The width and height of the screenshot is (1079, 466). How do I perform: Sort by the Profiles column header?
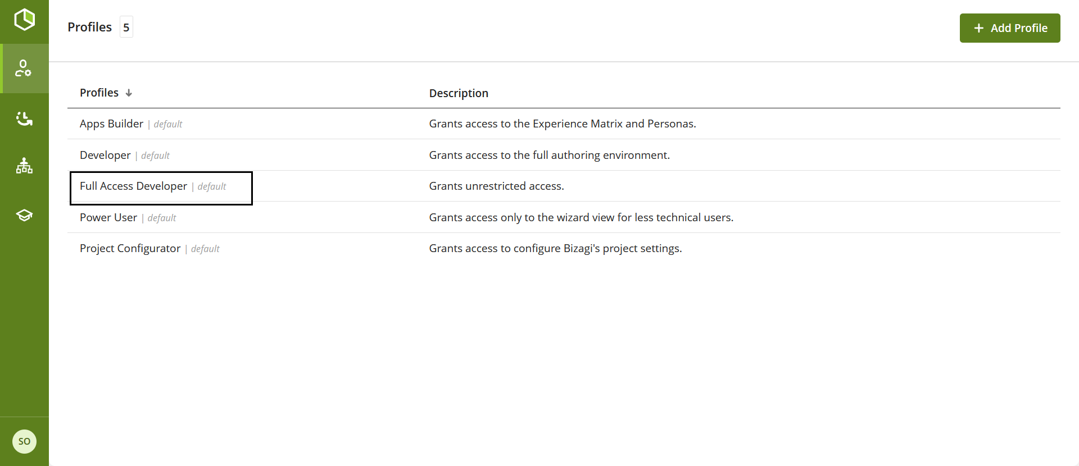[99, 93]
